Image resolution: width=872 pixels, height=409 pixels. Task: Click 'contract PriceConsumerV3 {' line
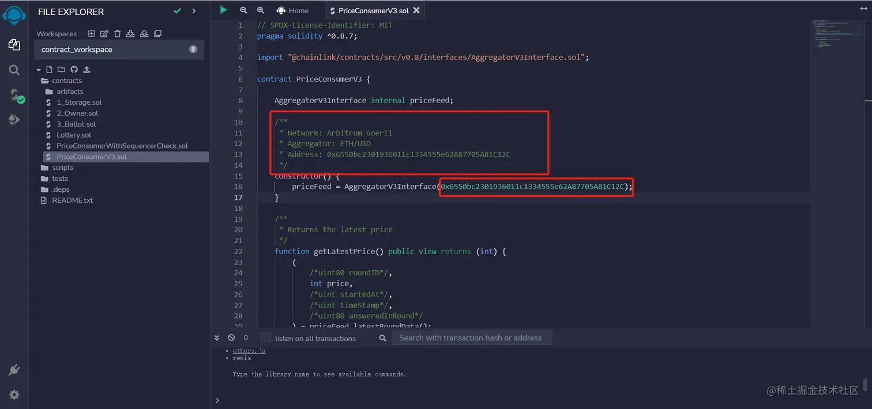coord(314,79)
